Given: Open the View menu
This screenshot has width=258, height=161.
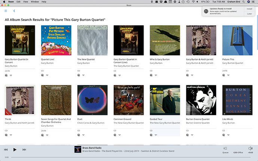Looking at the screenshot, I should (25, 1).
